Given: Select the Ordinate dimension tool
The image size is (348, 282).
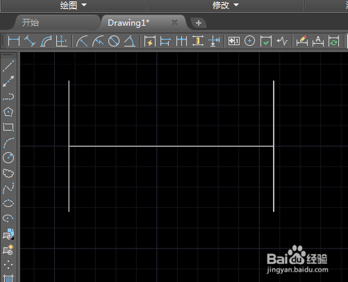Looking at the screenshot, I should 62,41.
